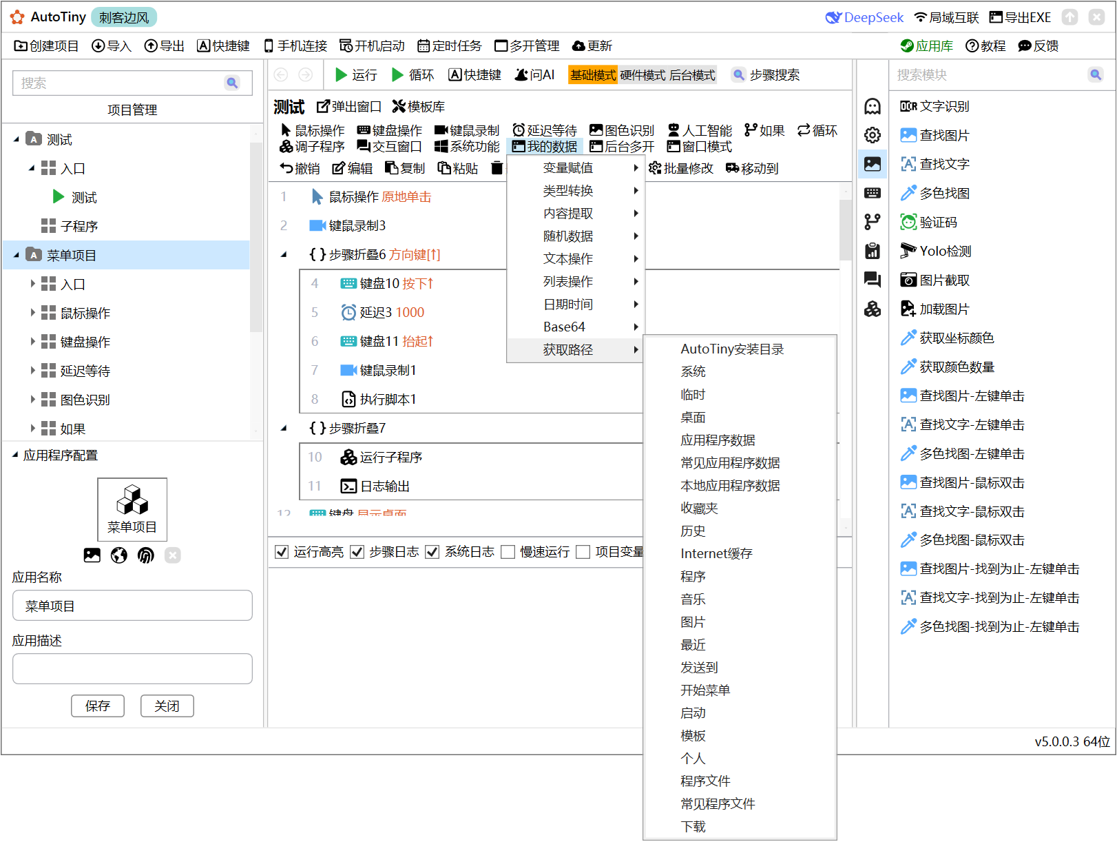Screen dimensions: 1117x842
Task: Enable the 项目变量 checkbox
Action: click(583, 552)
